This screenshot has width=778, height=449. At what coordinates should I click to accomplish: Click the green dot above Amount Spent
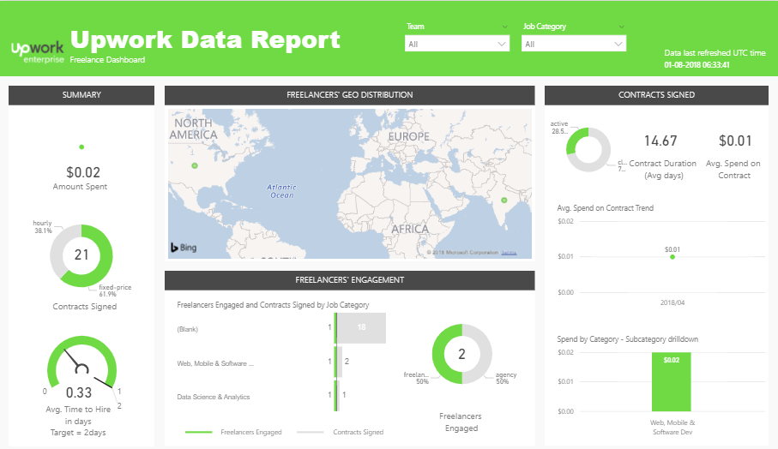(x=81, y=147)
